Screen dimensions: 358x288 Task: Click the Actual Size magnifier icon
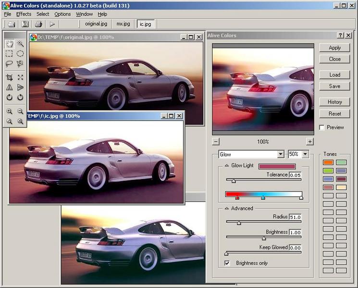pos(20,121)
